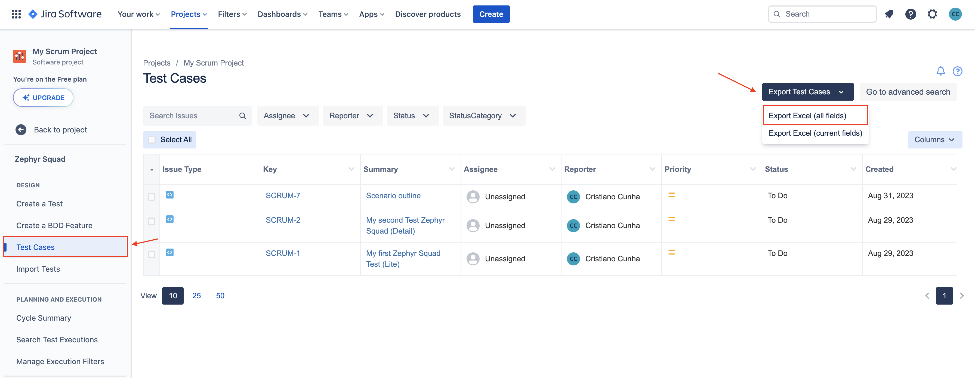Click the blue circled question mark help icon
The image size is (975, 378).
(x=957, y=71)
